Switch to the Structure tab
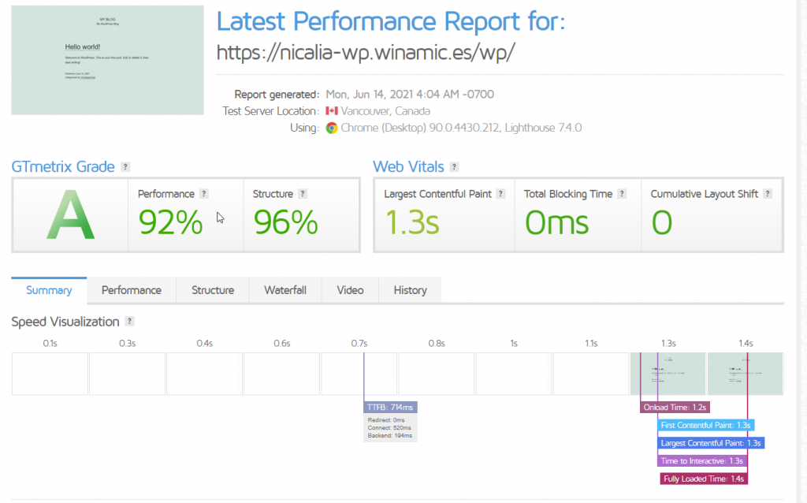Viewport: 807px width, 503px height. 213,290
